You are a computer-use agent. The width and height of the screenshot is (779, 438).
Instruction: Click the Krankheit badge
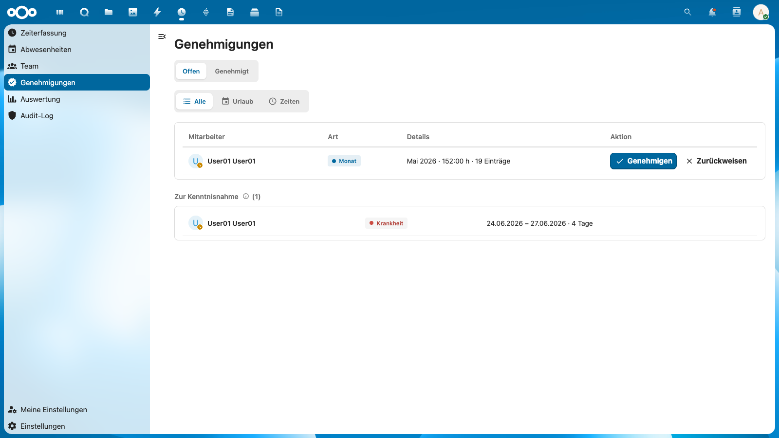point(386,223)
